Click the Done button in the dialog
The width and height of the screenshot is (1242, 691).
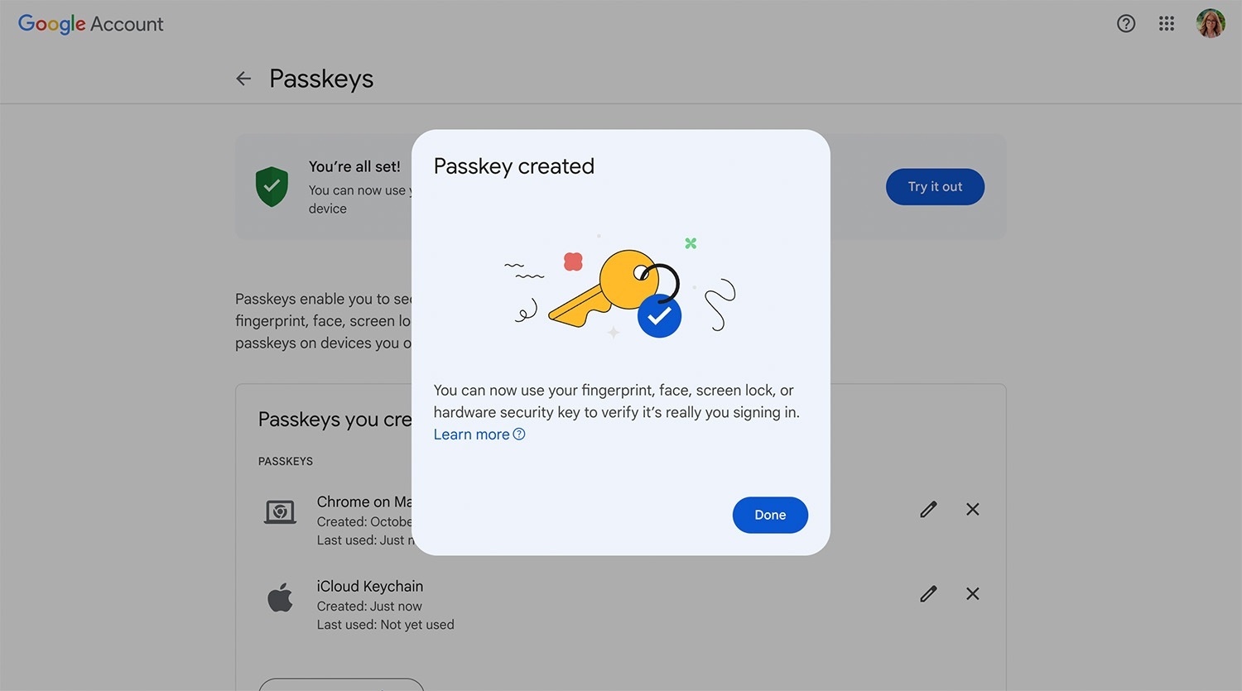tap(770, 515)
